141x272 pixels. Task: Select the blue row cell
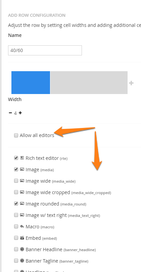31,83
